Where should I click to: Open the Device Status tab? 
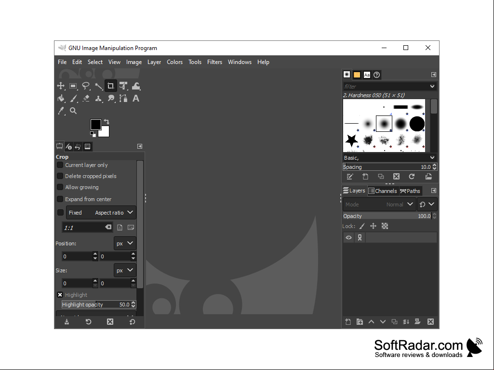point(69,146)
